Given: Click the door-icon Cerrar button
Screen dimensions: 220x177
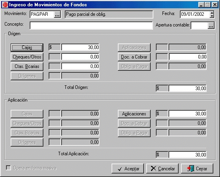Looking at the screenshot, I should [x=197, y=169].
